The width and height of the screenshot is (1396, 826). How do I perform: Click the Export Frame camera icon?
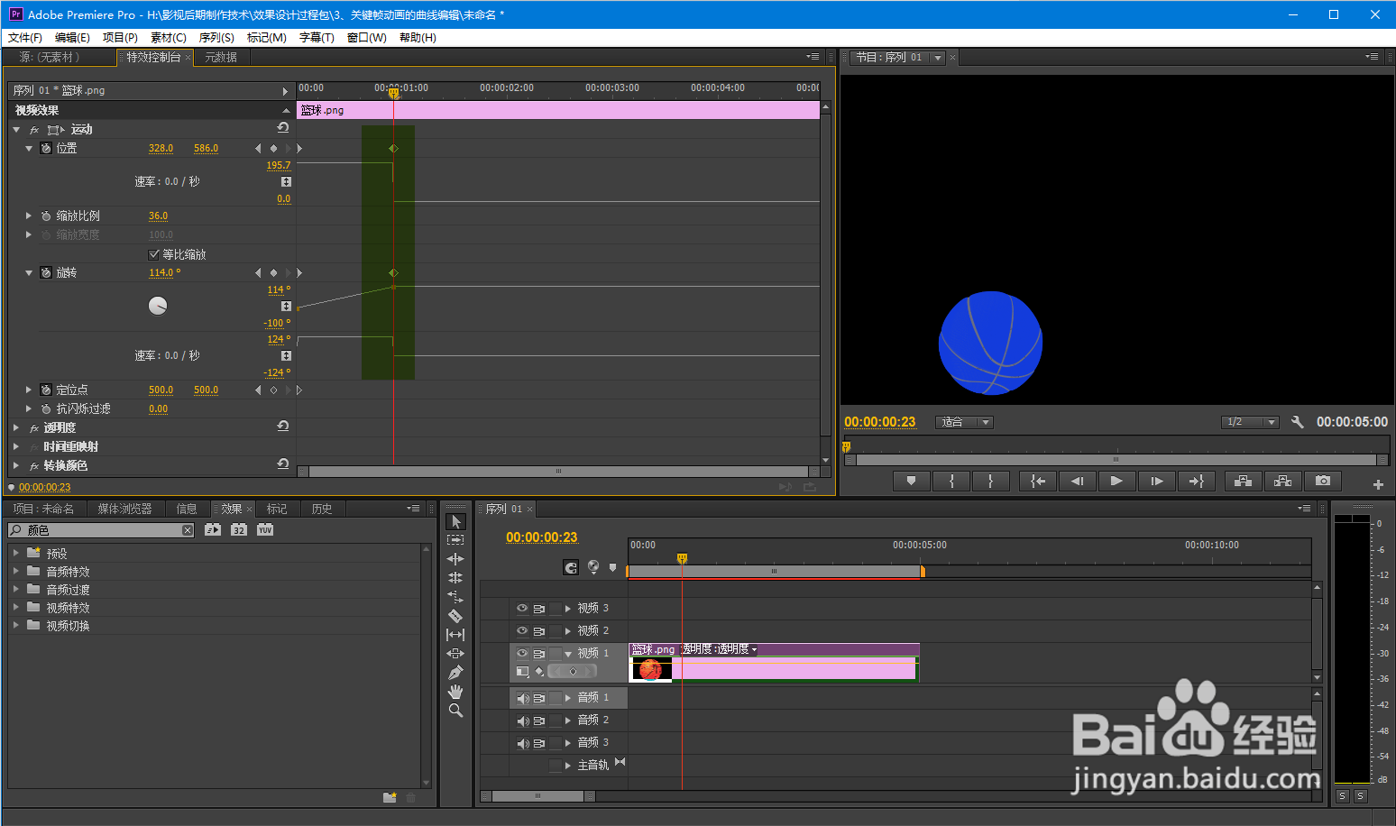point(1323,482)
